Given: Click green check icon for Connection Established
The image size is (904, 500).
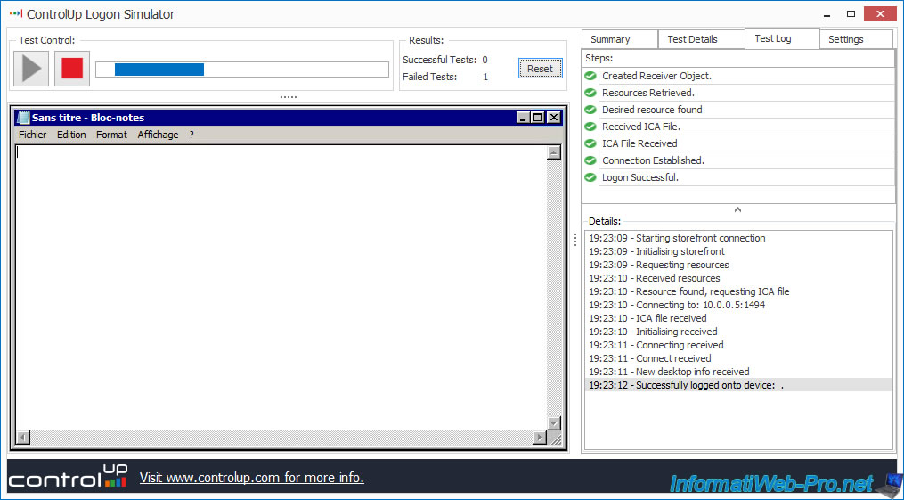Looking at the screenshot, I should (x=590, y=160).
